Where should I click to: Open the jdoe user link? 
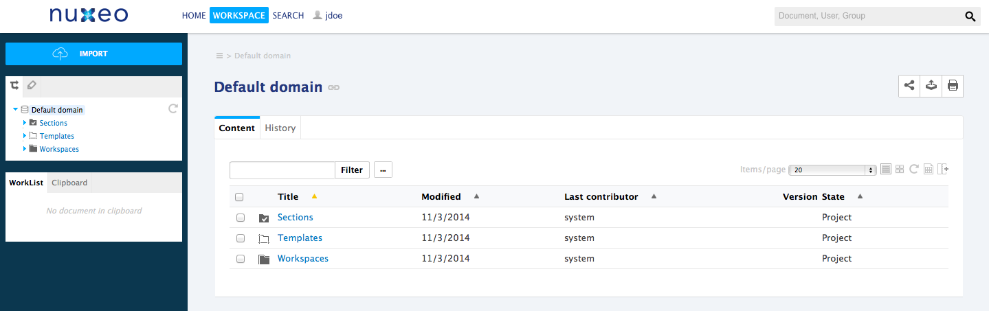(x=334, y=16)
